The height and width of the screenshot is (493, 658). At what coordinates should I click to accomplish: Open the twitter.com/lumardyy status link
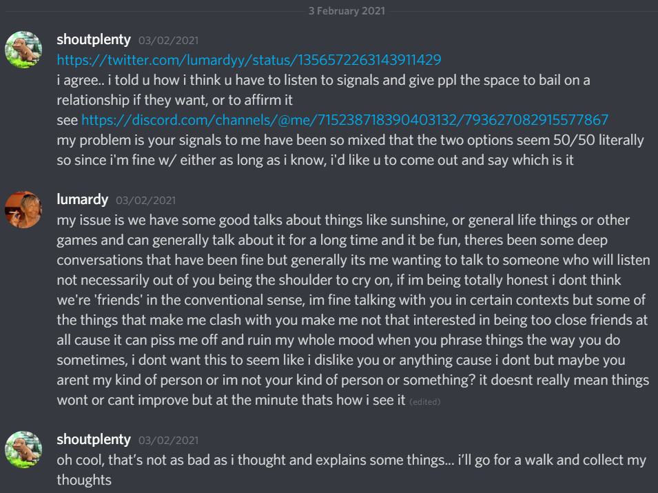[x=249, y=60]
